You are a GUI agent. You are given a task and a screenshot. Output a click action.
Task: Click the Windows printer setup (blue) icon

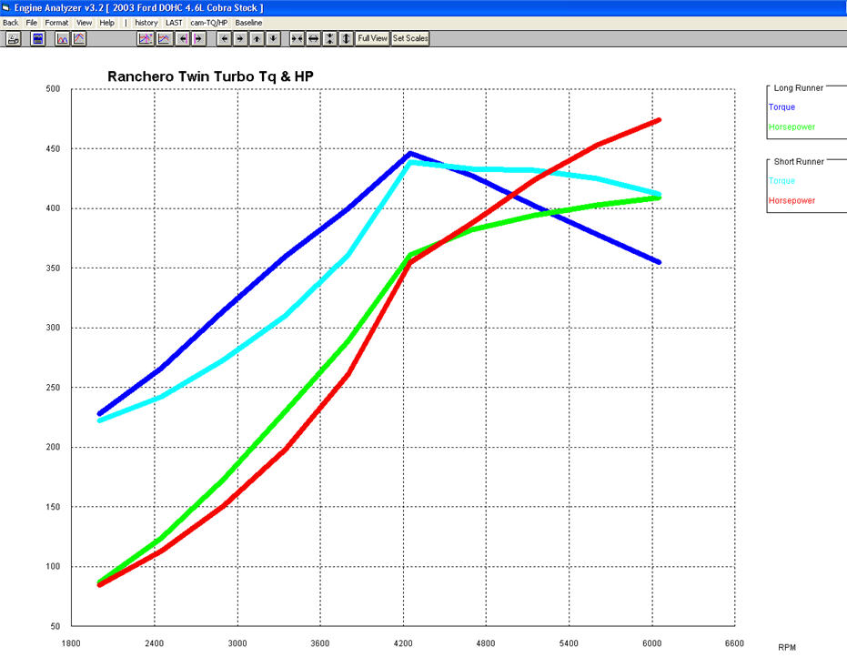(38, 39)
